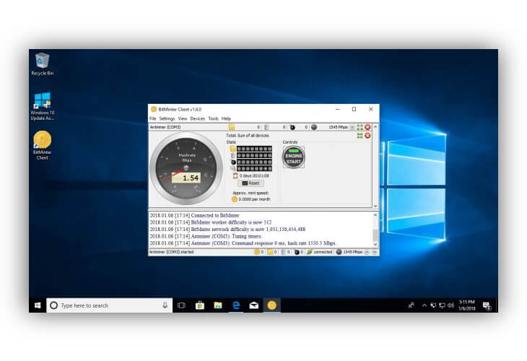The width and height of the screenshot is (527, 361).
Task: Click small details toggle beside 1545 Mhps in Antminer row
Action: 352,127
